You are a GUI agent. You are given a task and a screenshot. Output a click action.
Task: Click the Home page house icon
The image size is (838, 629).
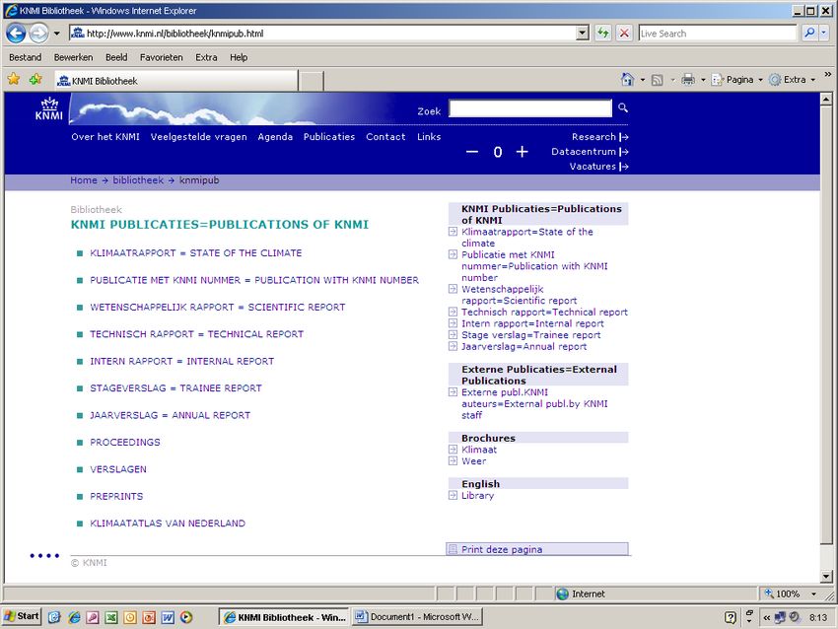[627, 80]
